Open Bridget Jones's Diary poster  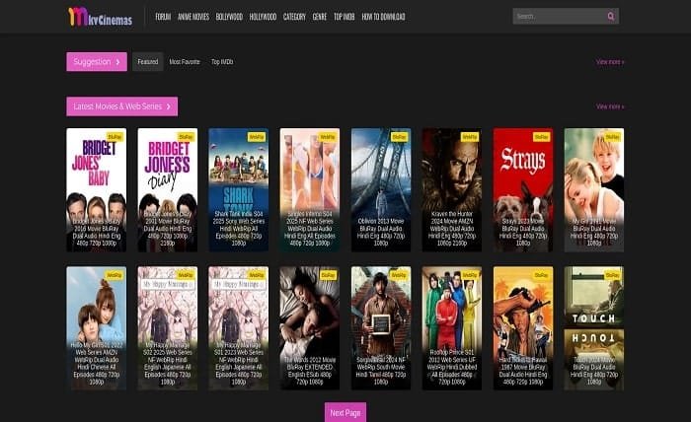168,189
